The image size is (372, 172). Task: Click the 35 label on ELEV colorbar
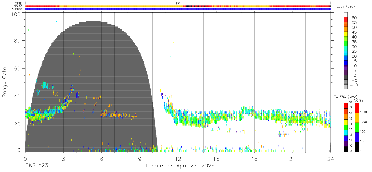click(354, 42)
